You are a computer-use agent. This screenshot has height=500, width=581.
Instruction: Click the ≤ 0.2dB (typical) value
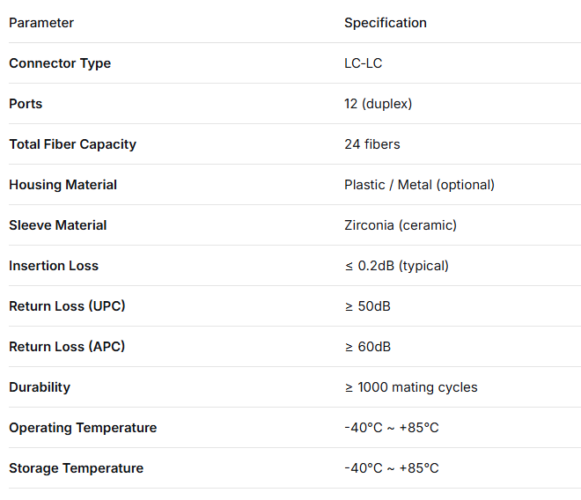tap(396, 266)
